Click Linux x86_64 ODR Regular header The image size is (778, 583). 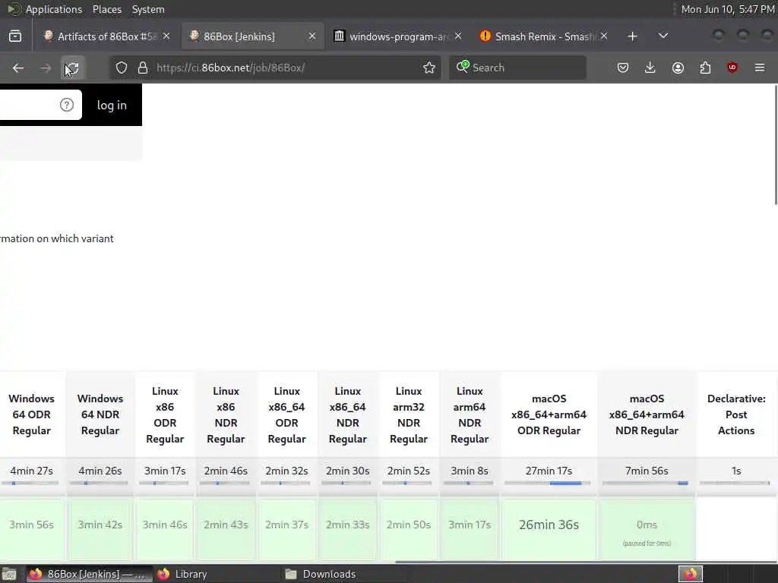[286, 415]
